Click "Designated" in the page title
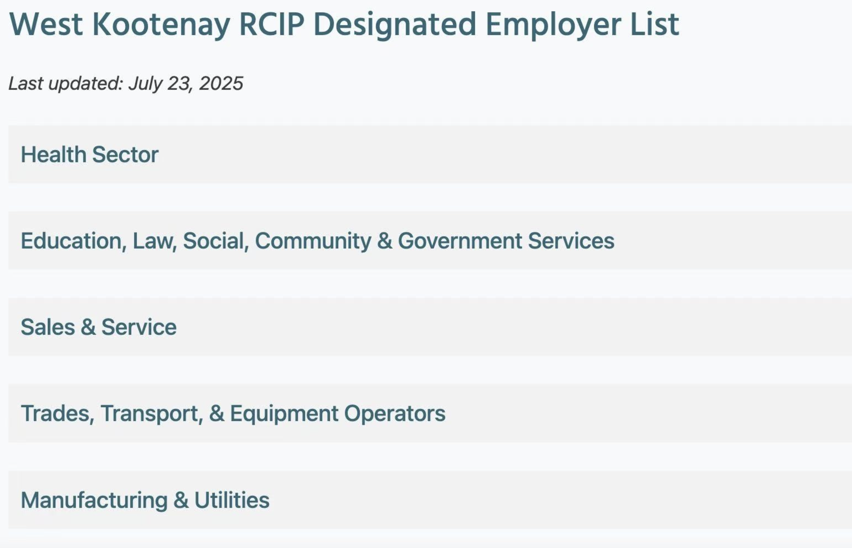 pyautogui.click(x=395, y=25)
